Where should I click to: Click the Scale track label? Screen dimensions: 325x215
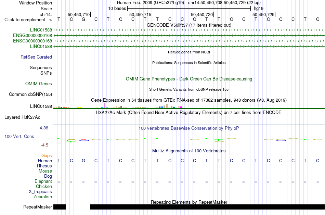[x=46, y=9]
